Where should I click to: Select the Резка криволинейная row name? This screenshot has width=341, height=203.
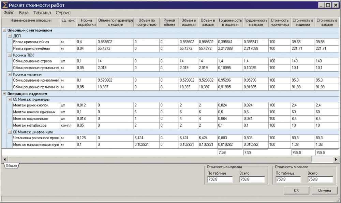36,42
